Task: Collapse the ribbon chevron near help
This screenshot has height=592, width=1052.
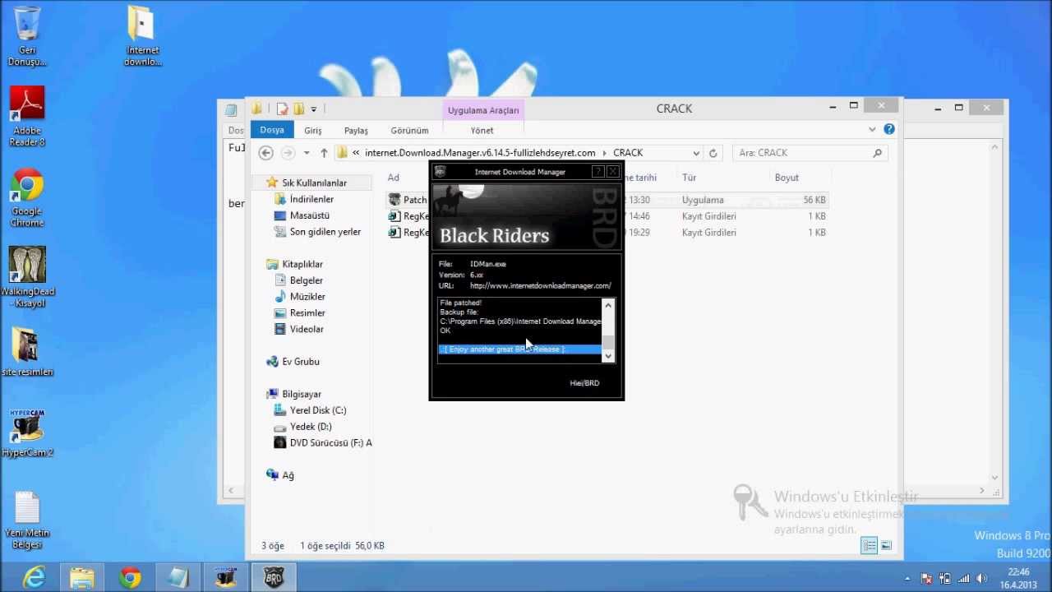Action: 872,129
